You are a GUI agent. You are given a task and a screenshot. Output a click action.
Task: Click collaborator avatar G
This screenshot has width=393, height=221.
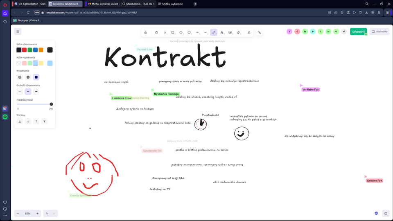point(297,32)
